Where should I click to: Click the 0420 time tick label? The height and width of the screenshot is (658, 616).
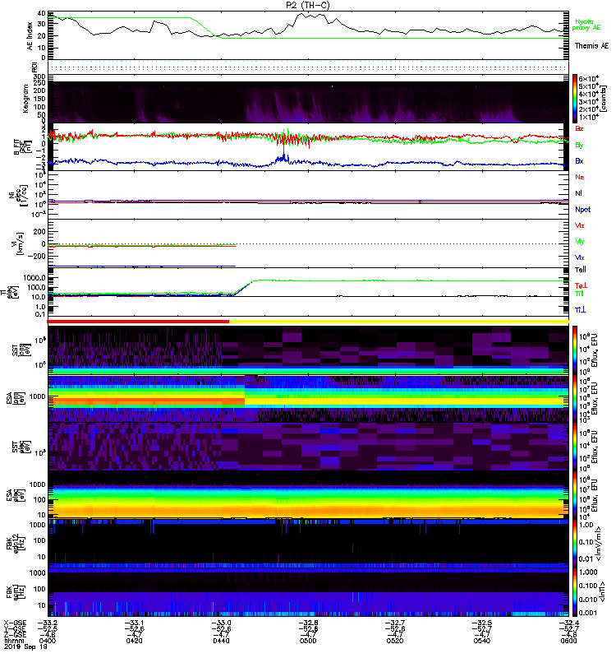[x=134, y=641]
